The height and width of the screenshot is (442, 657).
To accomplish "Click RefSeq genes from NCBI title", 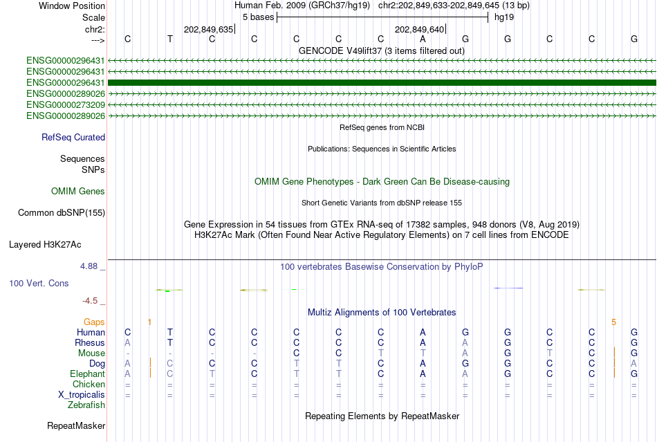I will (x=382, y=127).
